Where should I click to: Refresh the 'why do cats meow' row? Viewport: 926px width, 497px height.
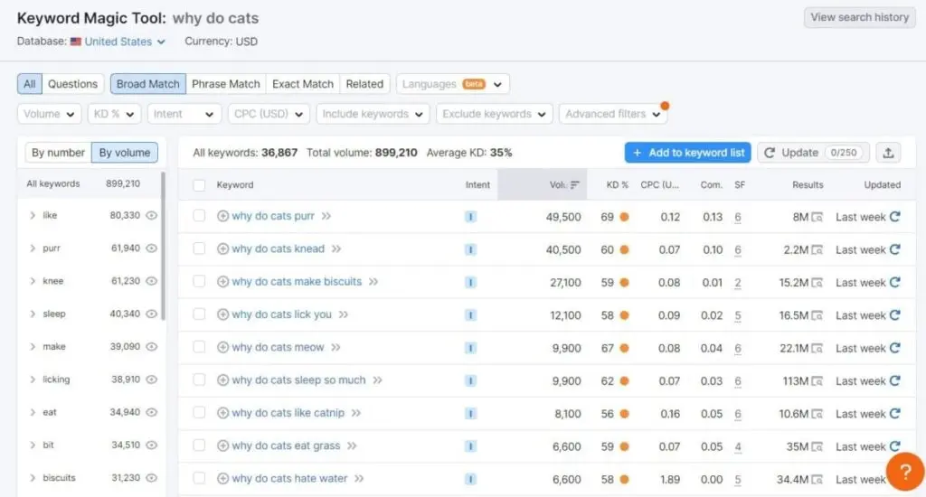pyautogui.click(x=894, y=348)
